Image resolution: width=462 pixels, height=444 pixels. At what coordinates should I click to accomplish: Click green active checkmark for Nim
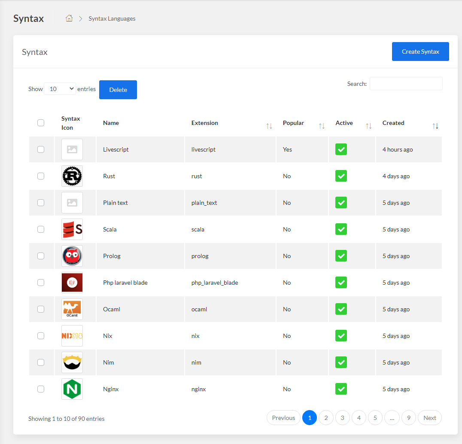coord(341,362)
